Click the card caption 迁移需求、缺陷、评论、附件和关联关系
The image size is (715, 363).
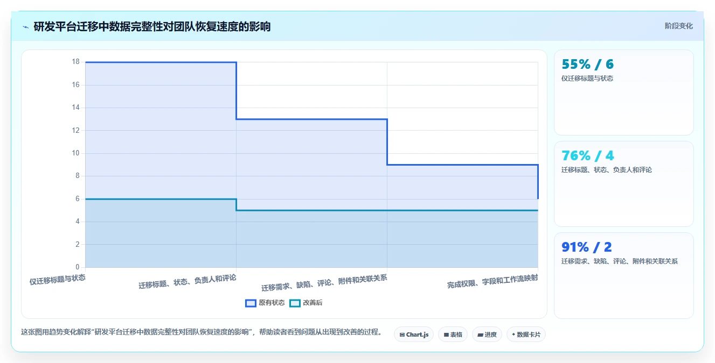620,261
